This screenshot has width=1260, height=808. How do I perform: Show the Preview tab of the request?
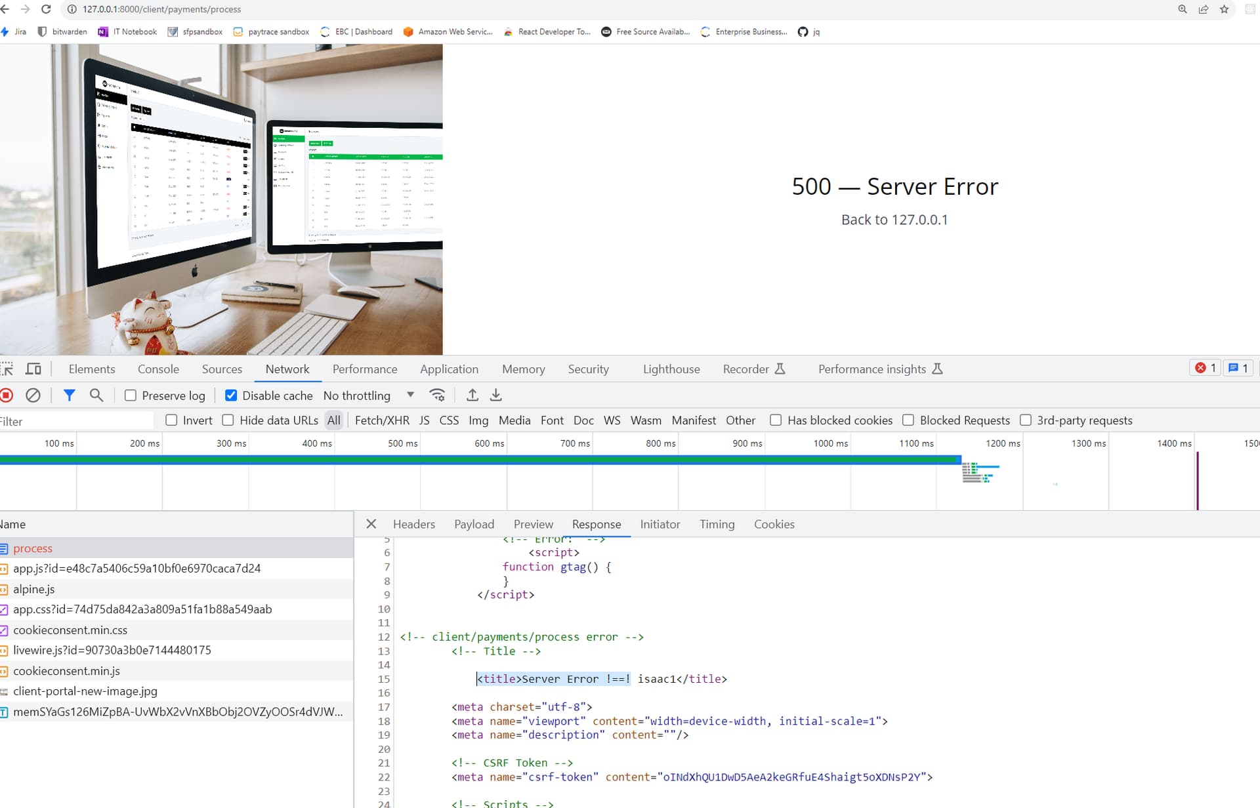tap(533, 525)
